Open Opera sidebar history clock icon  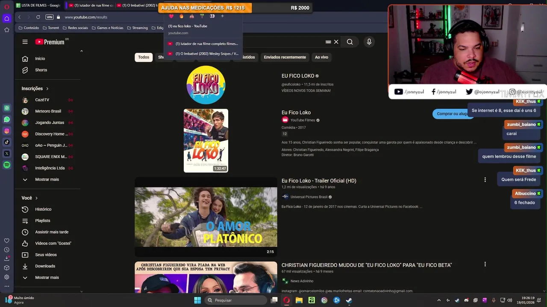tap(6, 250)
